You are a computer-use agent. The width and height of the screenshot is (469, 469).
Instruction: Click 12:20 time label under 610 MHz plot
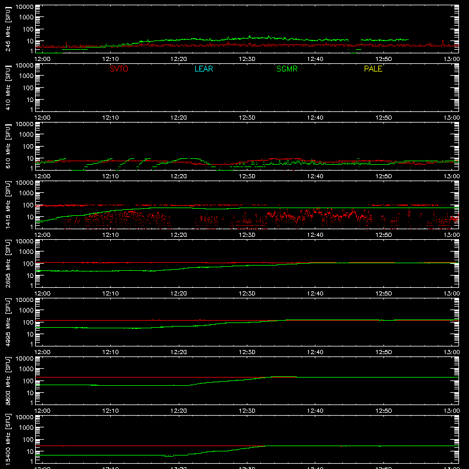pos(179,176)
